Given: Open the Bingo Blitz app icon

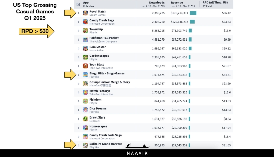Looking at the screenshot, I should 85,75.
